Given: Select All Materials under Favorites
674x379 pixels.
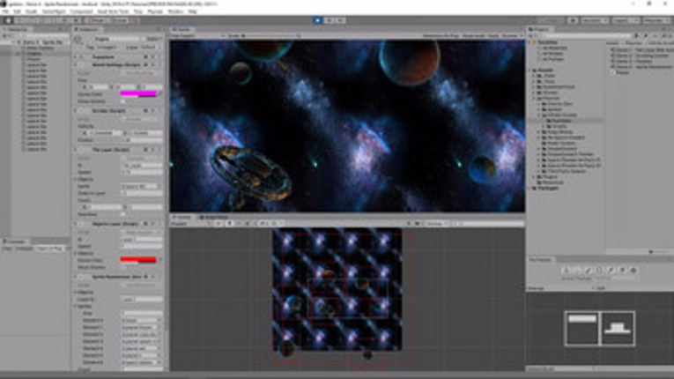Looking at the screenshot, I should point(554,48).
